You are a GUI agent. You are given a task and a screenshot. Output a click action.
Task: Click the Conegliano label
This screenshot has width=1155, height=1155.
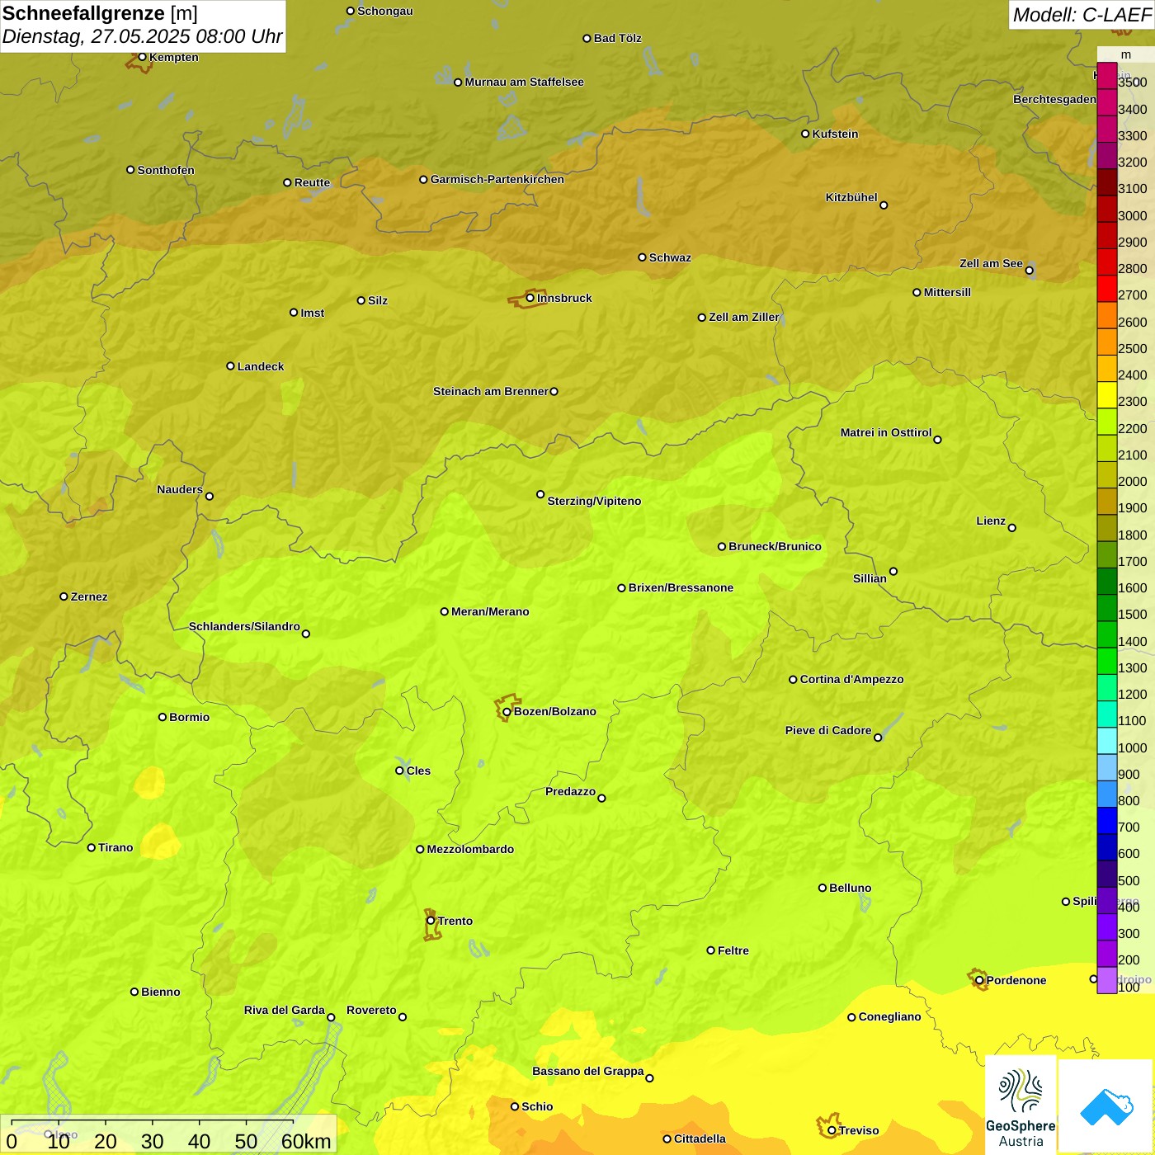pos(889,1016)
